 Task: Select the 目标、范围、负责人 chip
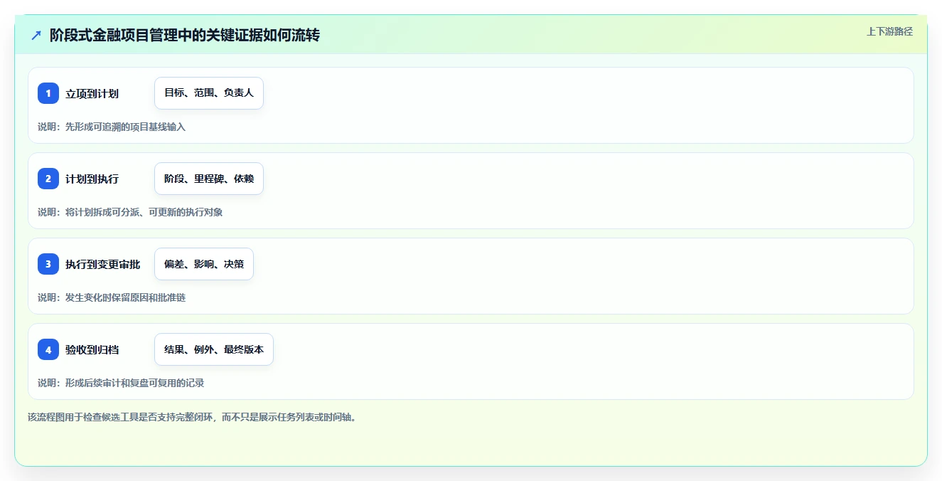[x=209, y=93]
